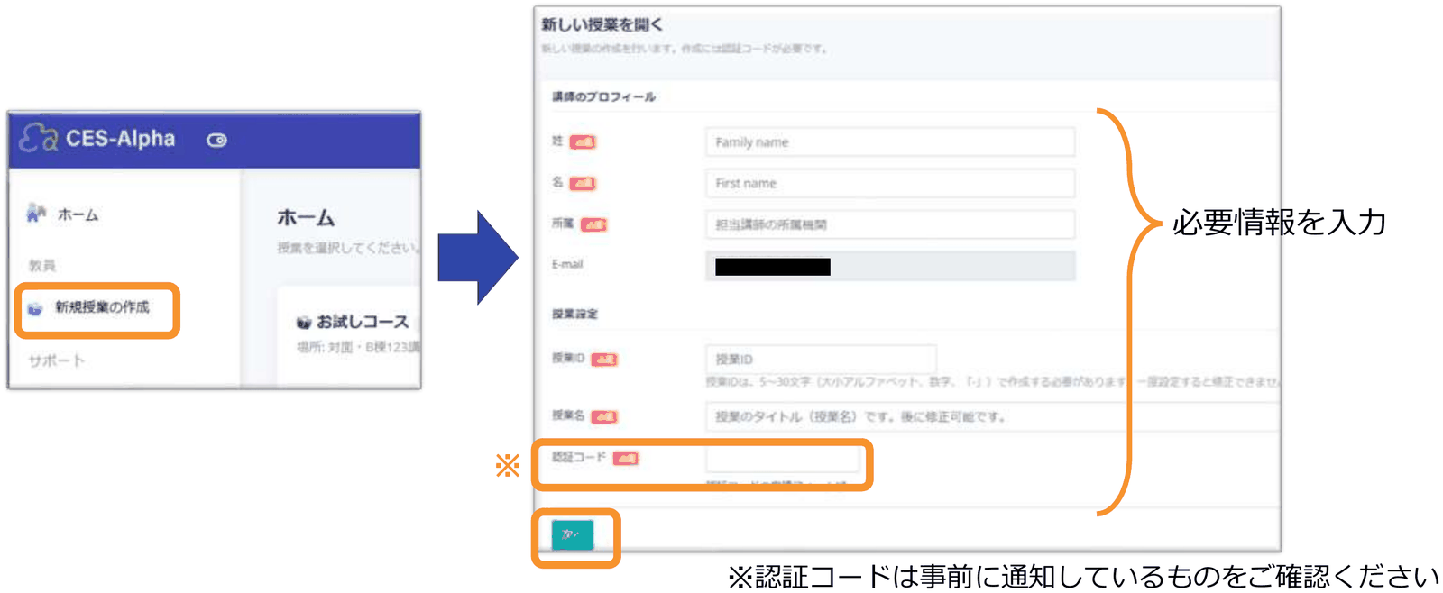Click the 新しい授業を開く heading
This screenshot has height=593, width=1443.
[602, 25]
